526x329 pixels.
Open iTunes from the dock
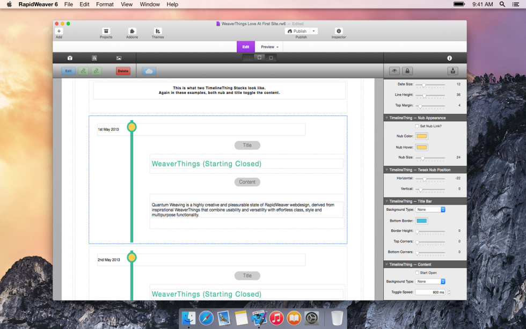[x=276, y=318]
